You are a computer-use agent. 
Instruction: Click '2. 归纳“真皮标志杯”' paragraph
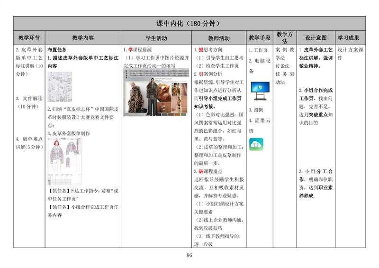(83, 117)
